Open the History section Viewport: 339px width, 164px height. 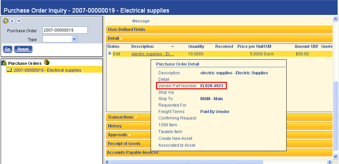point(115,126)
